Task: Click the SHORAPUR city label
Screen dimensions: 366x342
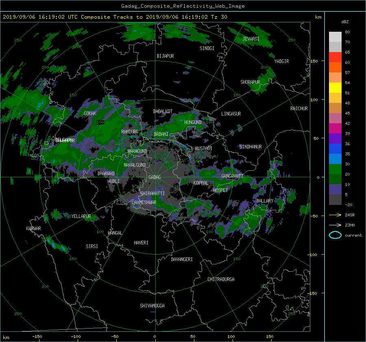Action: [250, 82]
